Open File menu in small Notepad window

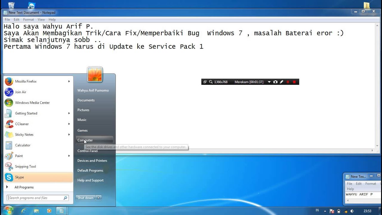pos(349,184)
